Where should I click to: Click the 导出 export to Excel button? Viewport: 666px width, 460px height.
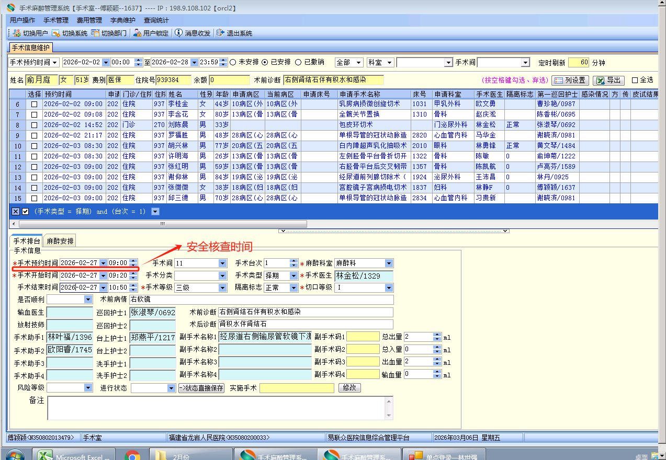tap(609, 80)
